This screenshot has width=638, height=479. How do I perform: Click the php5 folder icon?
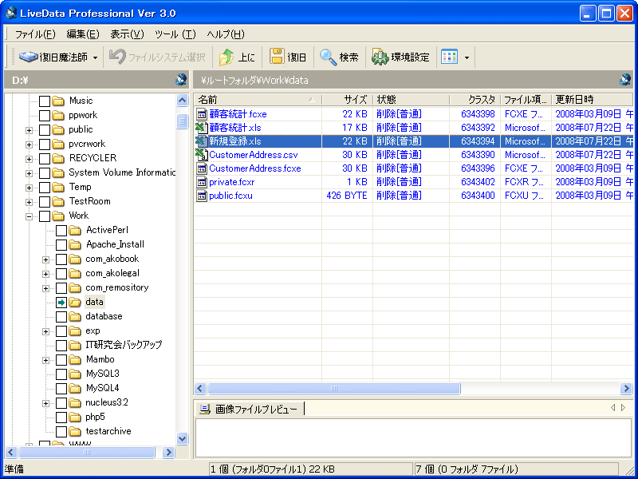coord(75,417)
